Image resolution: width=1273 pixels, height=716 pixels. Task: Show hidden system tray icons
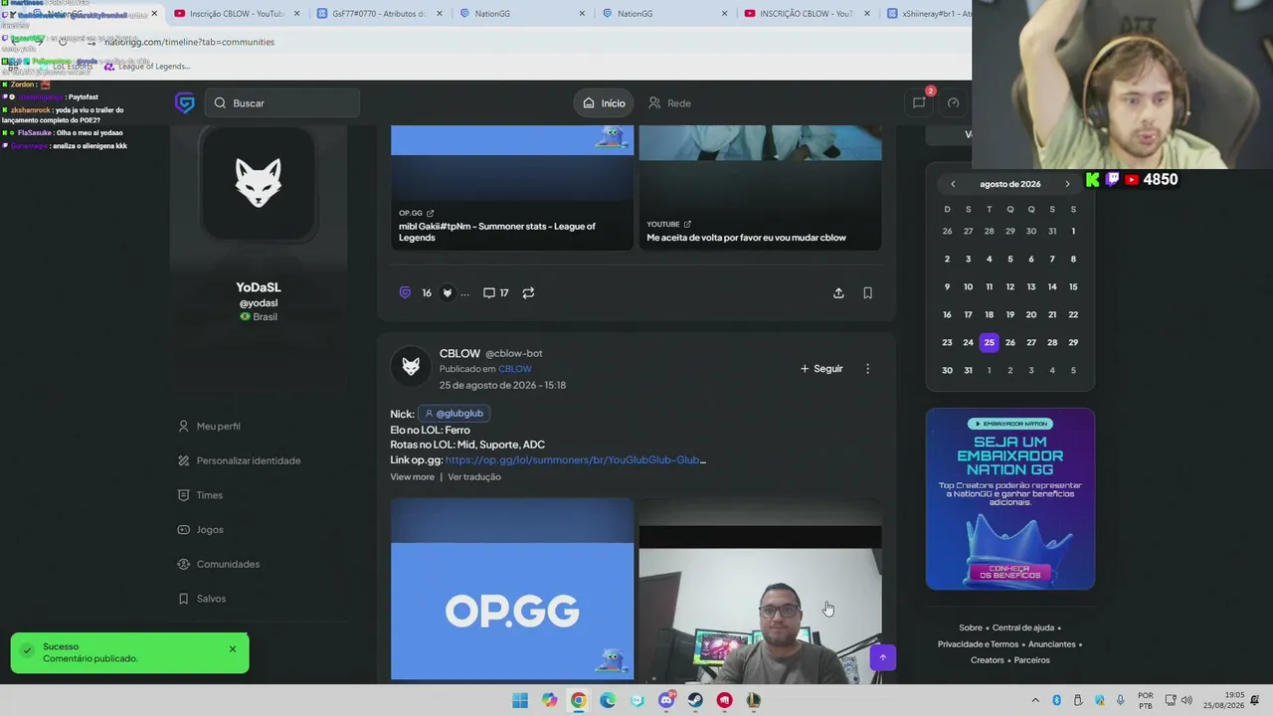tap(1035, 700)
